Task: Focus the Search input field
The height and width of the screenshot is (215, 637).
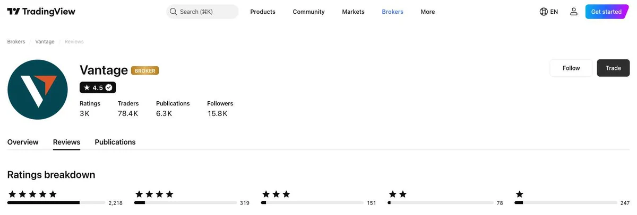Action: [x=202, y=12]
